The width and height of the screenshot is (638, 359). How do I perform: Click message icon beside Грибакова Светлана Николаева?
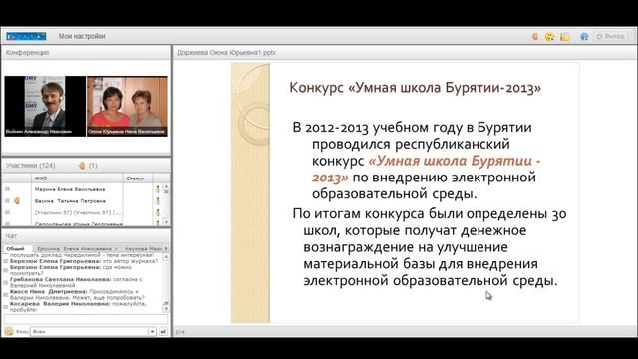click(6, 282)
